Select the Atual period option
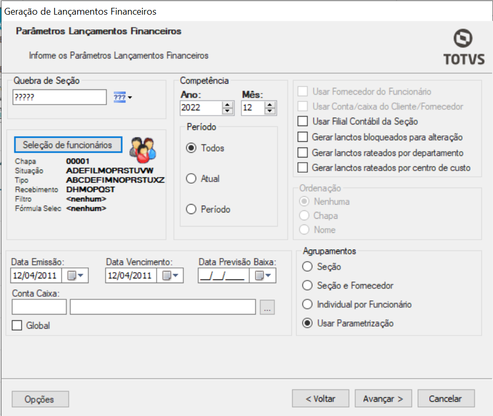This screenshot has width=493, height=416. tap(191, 178)
